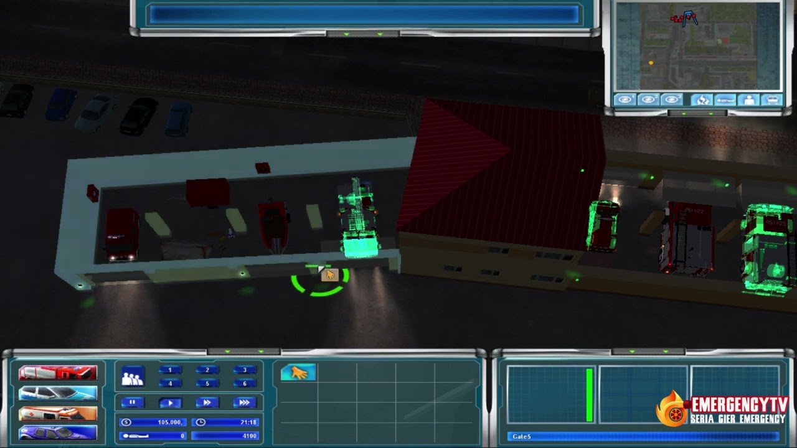Collapse the bottom-left command panel handle

click(x=243, y=352)
